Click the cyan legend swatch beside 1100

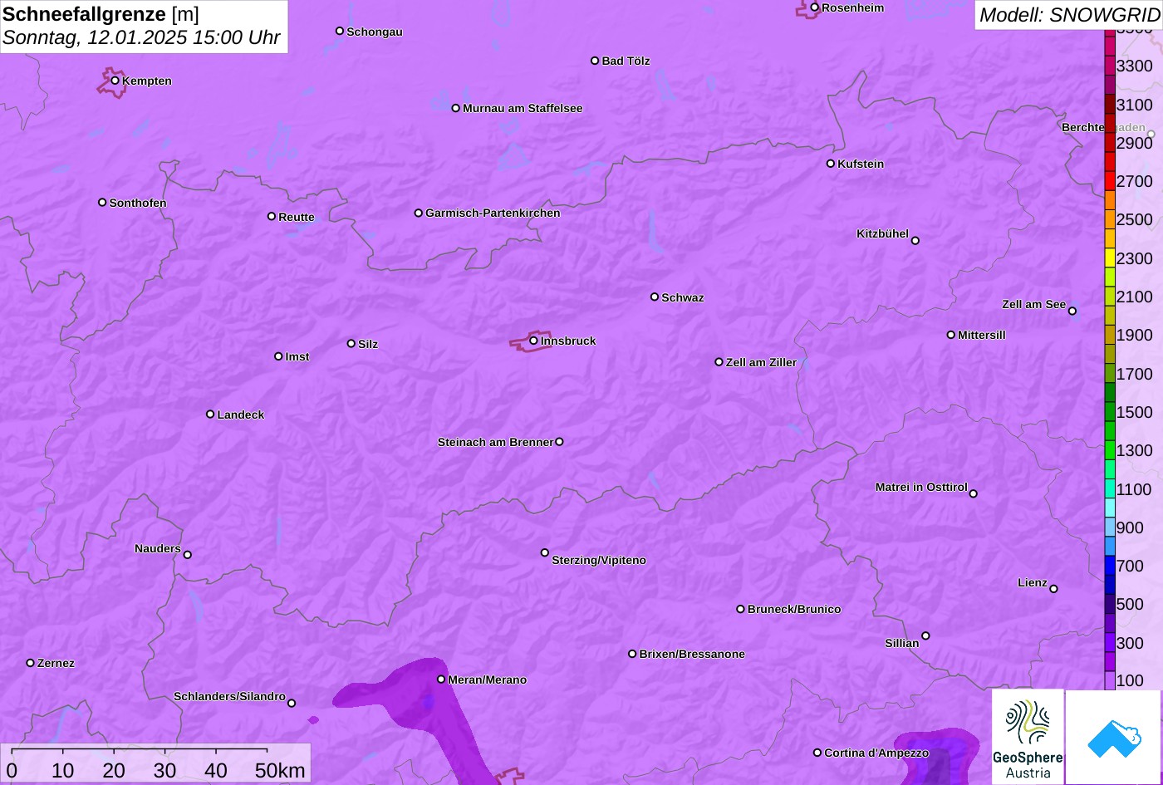click(1110, 488)
